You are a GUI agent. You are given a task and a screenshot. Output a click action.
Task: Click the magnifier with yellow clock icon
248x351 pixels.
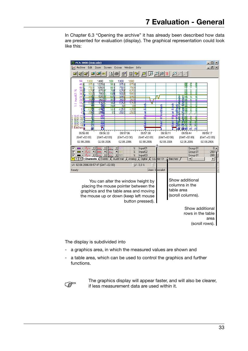coord(143,74)
